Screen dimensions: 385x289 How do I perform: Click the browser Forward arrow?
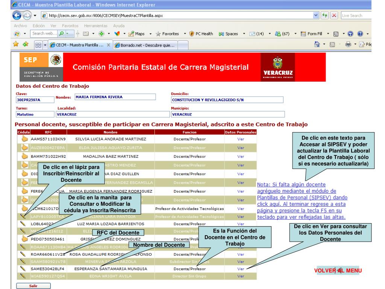pos(27,15)
